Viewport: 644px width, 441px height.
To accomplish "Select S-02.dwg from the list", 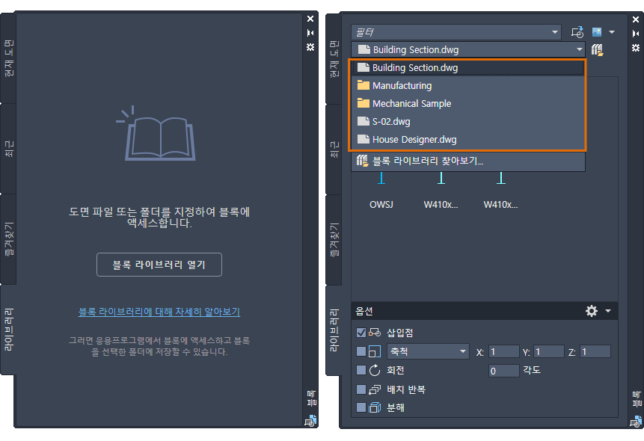I will tap(467, 122).
